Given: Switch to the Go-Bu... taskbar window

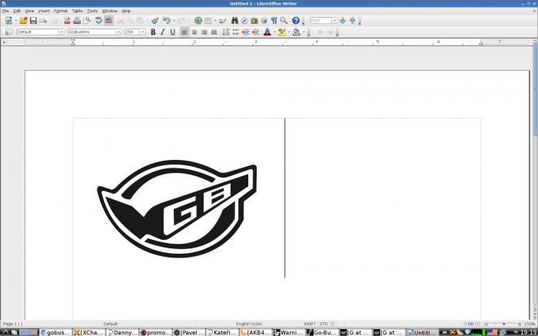Looking at the screenshot, I should pyautogui.click(x=322, y=332).
